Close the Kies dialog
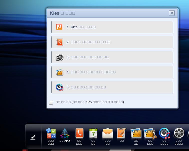Viewport: 189px width, 151px height. [172, 13]
